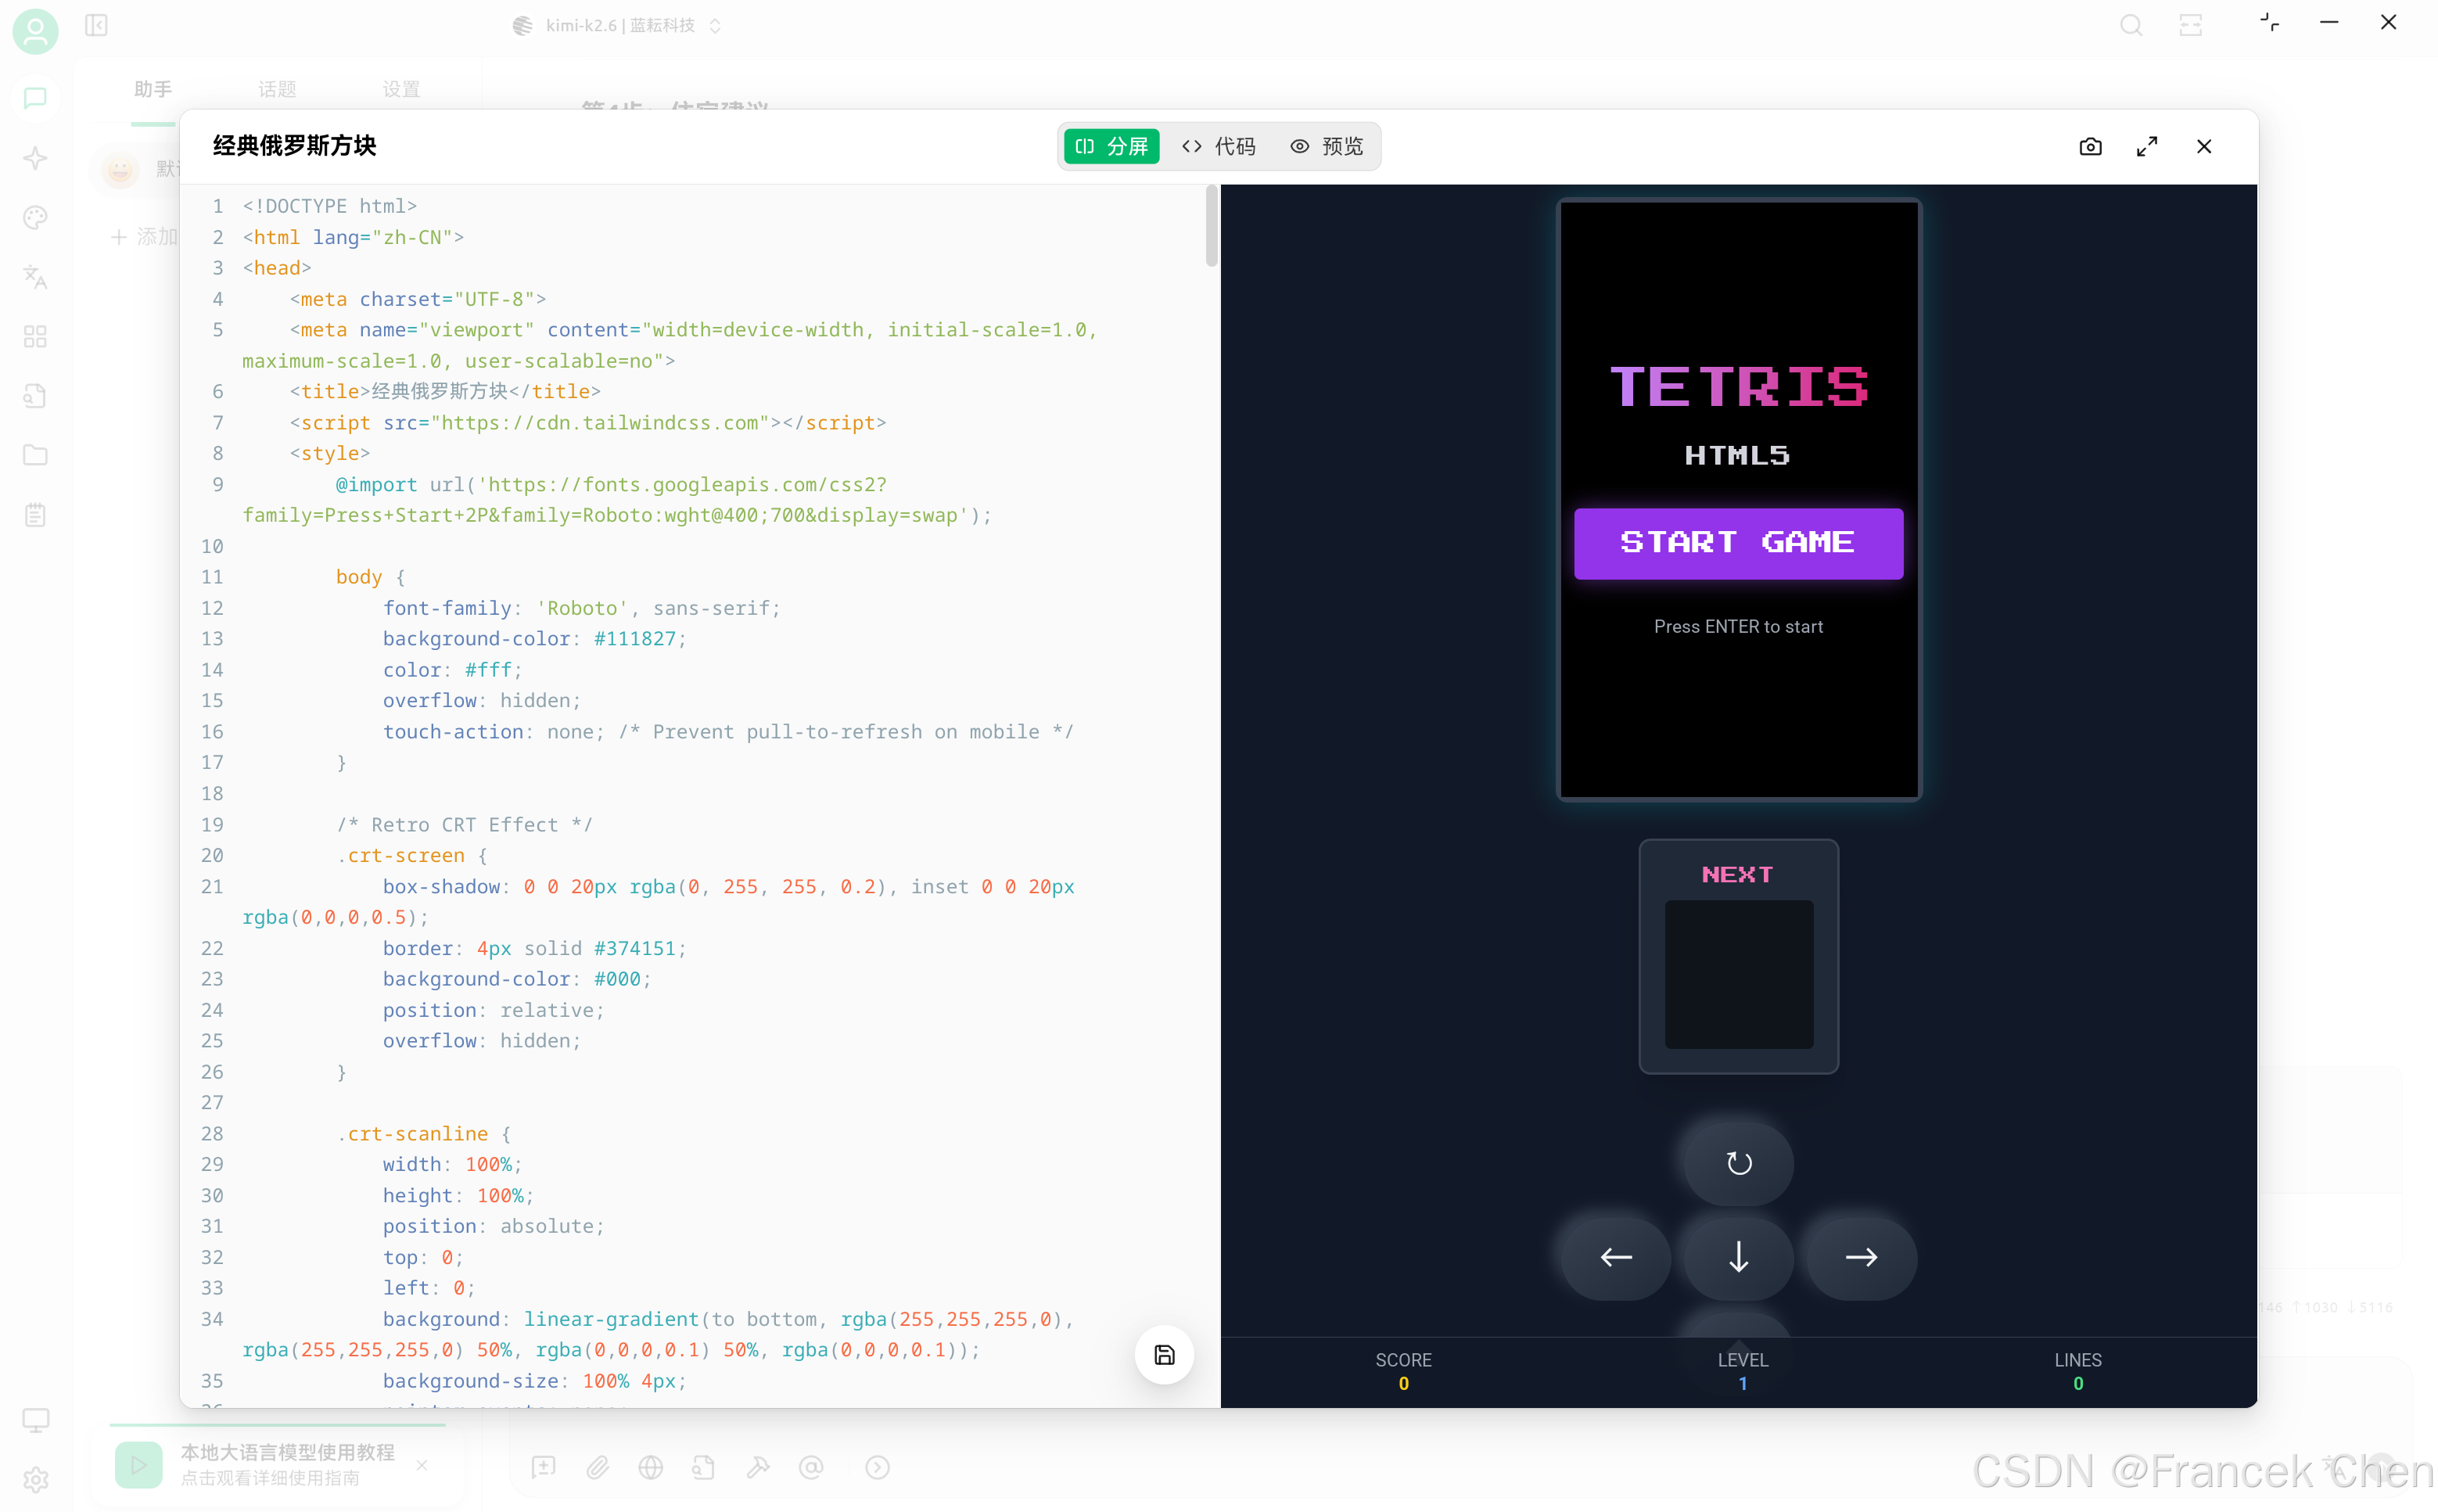Click the LINES value 0
The height and width of the screenshot is (1512, 2438).
tap(2077, 1383)
